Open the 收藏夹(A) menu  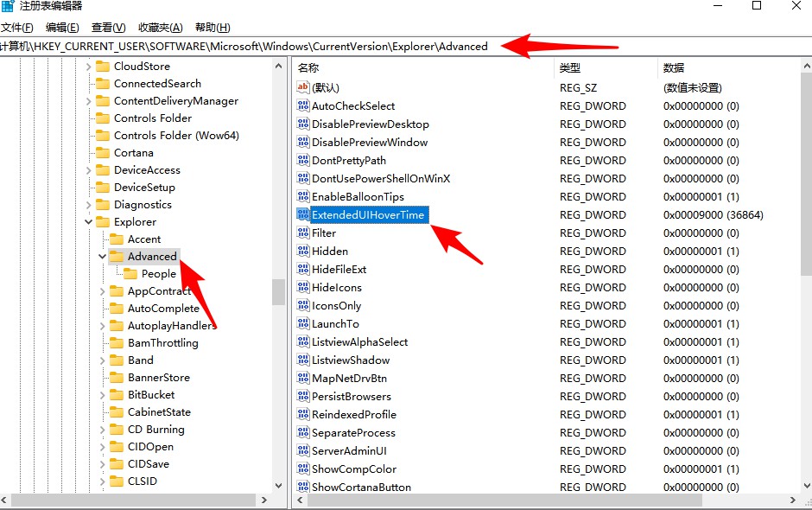[x=161, y=28]
